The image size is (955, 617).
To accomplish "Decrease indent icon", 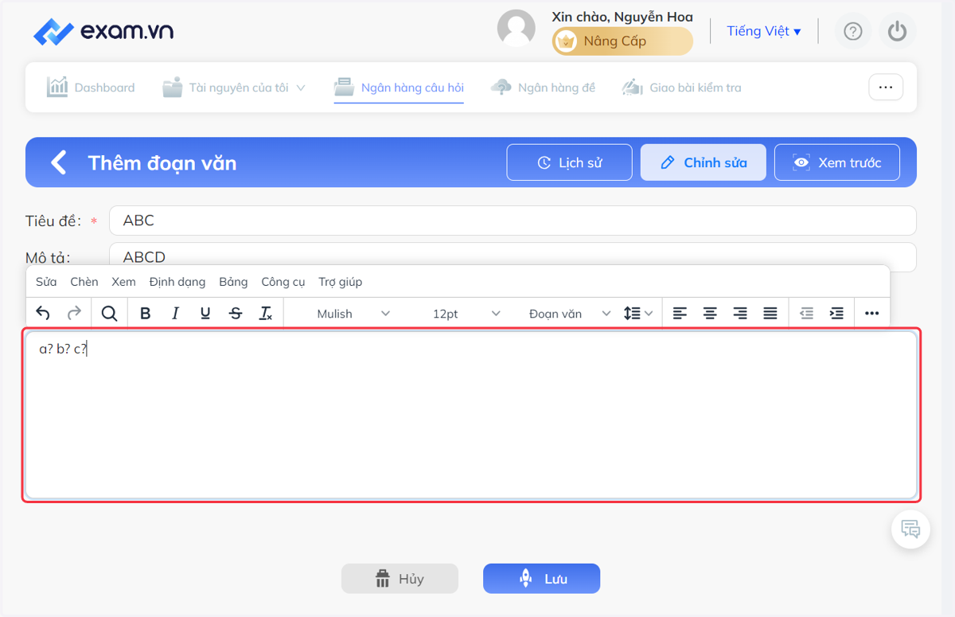I will pyautogui.click(x=806, y=314).
